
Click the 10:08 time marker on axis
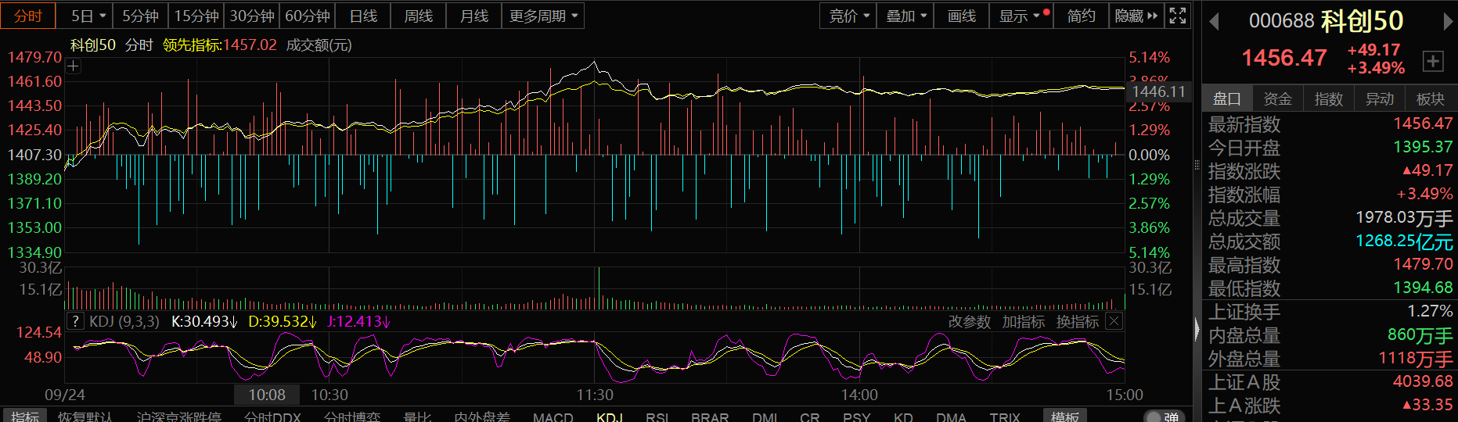(x=267, y=395)
